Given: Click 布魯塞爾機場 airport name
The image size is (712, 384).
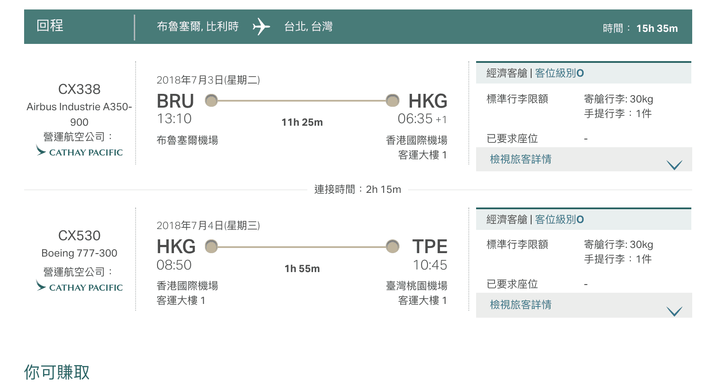Looking at the screenshot, I should click(188, 140).
